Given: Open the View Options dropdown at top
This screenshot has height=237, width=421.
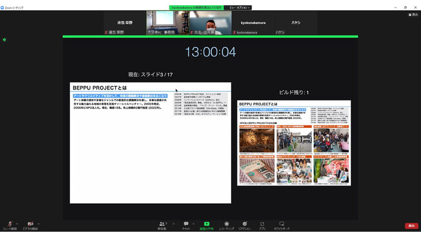Looking at the screenshot, I should point(239,8).
